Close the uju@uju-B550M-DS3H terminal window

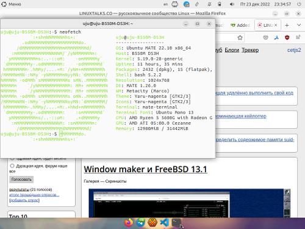click(209, 24)
